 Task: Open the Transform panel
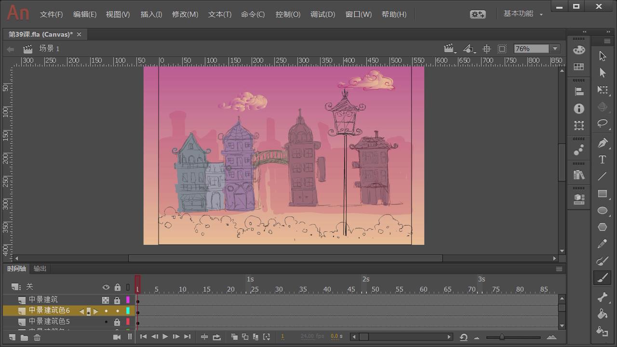click(x=579, y=125)
